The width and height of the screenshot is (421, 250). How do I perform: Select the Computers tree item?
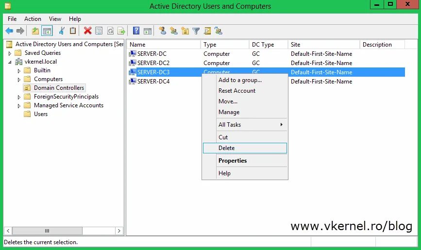[x=49, y=79]
